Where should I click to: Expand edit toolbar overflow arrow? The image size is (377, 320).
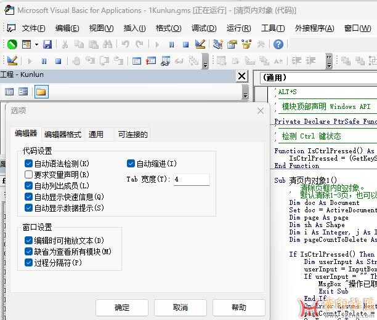coord(329,61)
